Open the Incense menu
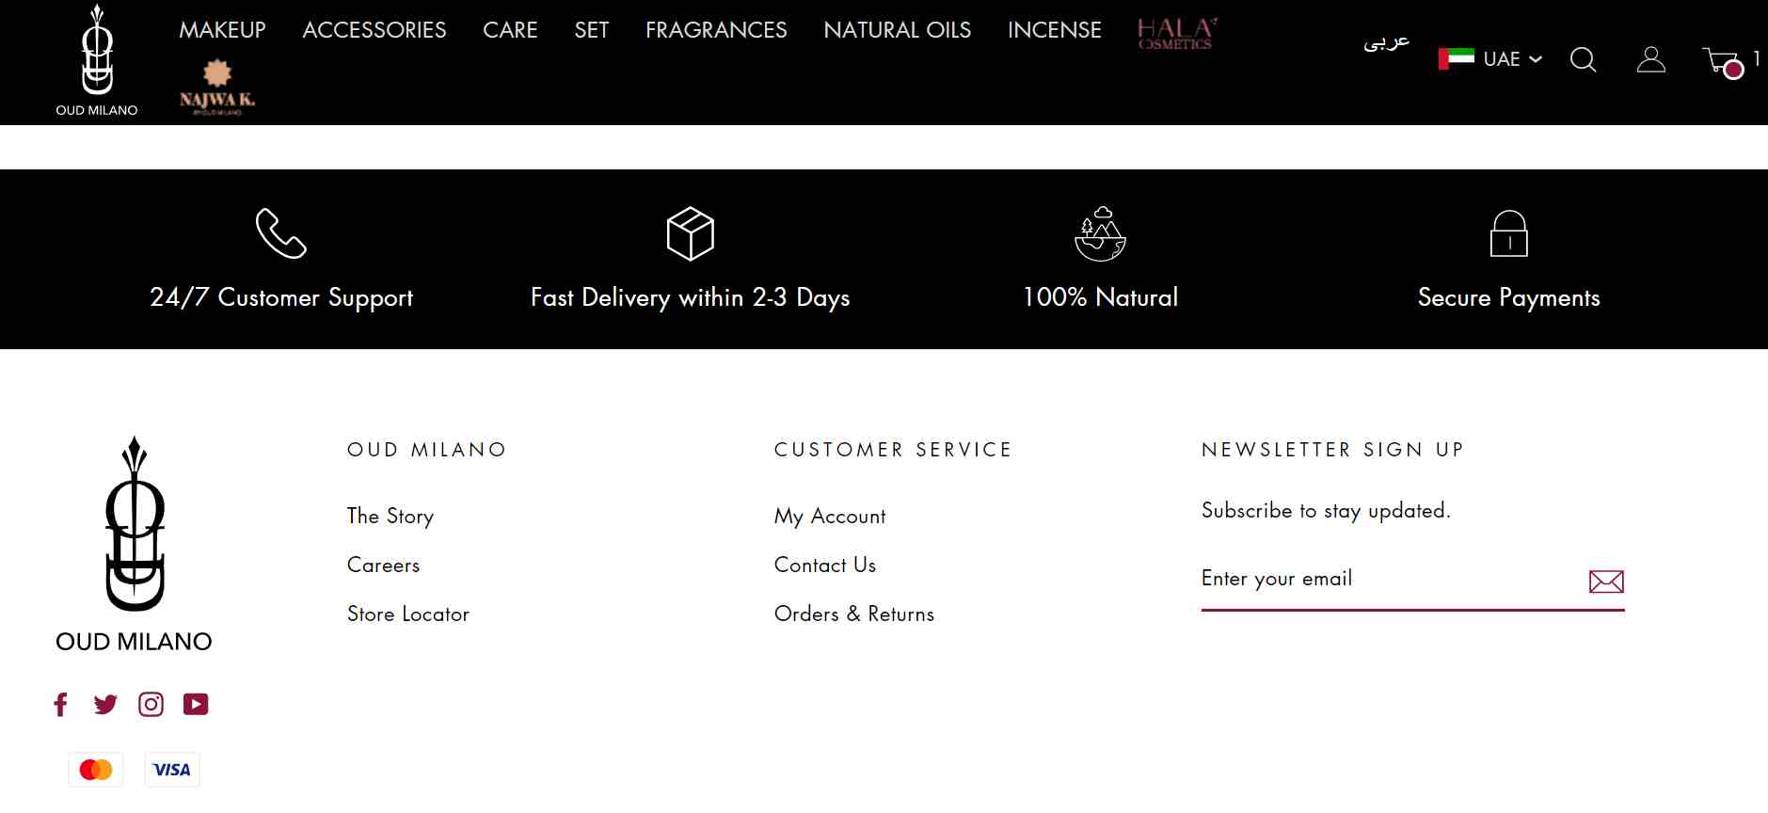The height and width of the screenshot is (813, 1768). pyautogui.click(x=1055, y=30)
